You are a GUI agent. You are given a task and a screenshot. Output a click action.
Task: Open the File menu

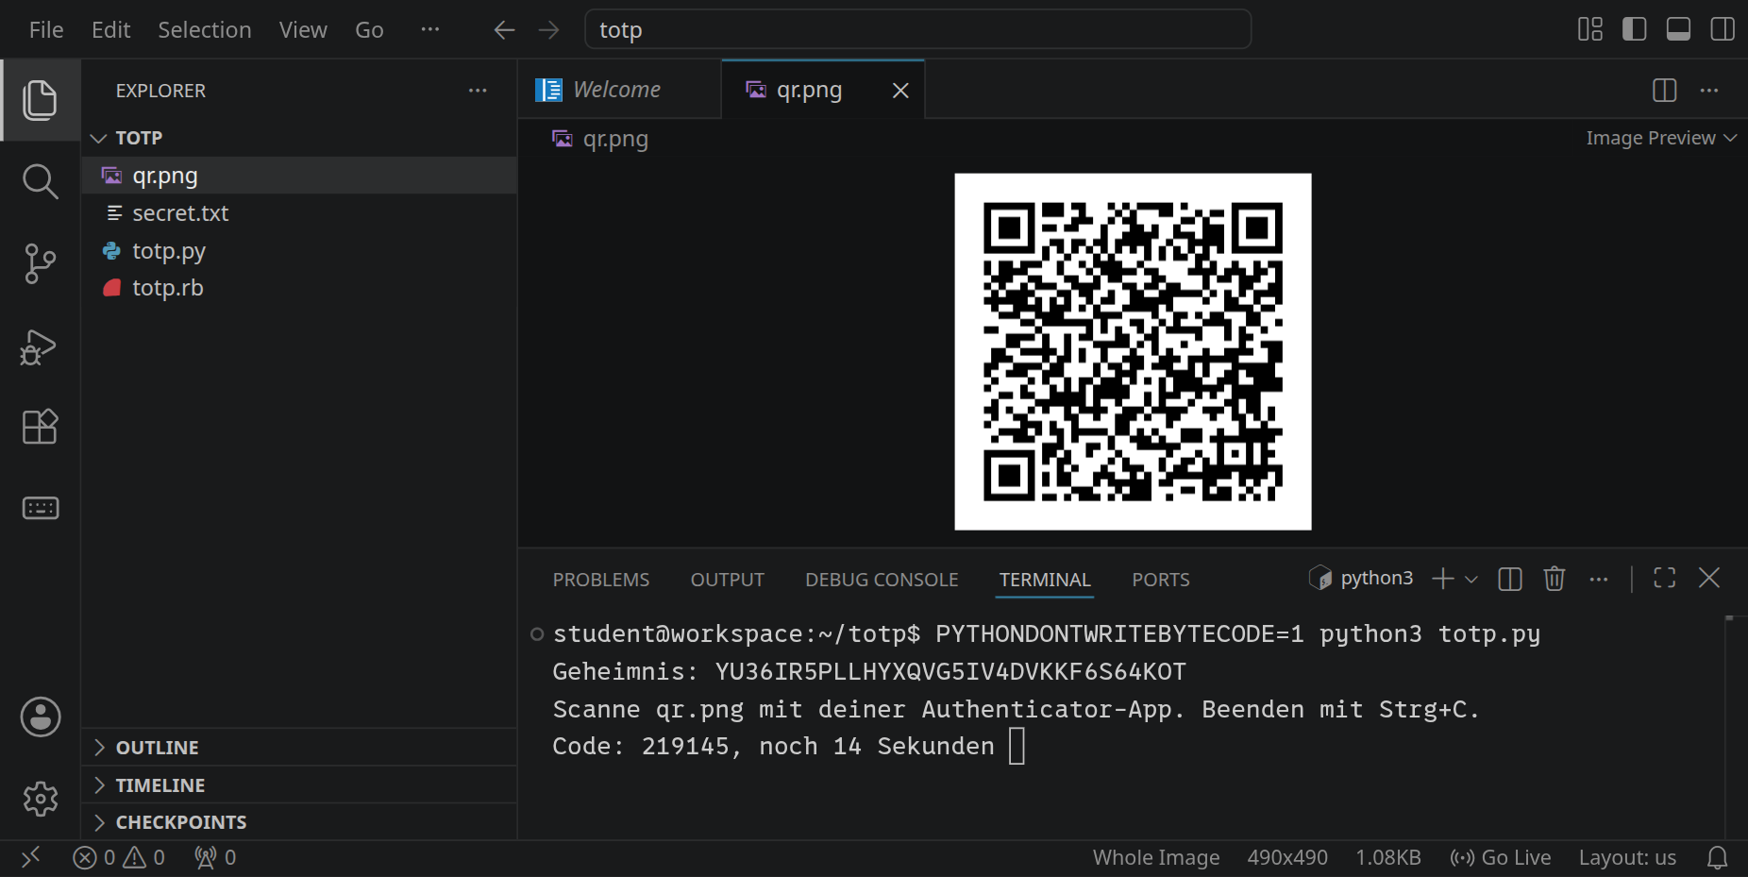(x=46, y=30)
